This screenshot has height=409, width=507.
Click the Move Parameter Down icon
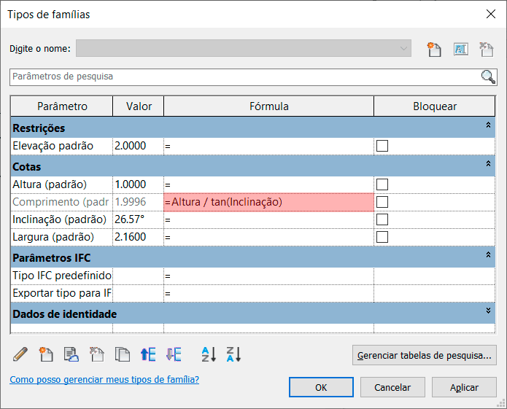[173, 355]
